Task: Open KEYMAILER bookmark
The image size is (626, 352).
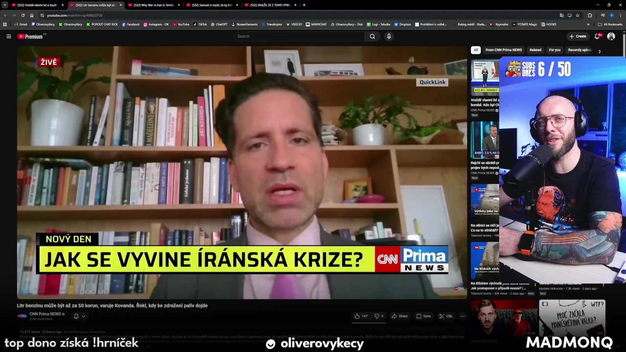Action: tap(500, 24)
